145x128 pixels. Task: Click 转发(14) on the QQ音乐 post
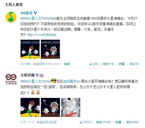[108, 64]
